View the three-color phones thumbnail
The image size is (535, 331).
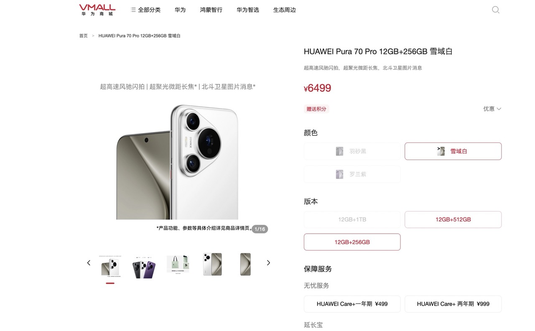click(144, 265)
